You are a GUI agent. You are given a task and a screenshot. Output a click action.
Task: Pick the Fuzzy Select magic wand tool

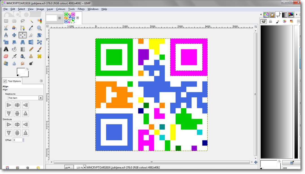click(31, 21)
